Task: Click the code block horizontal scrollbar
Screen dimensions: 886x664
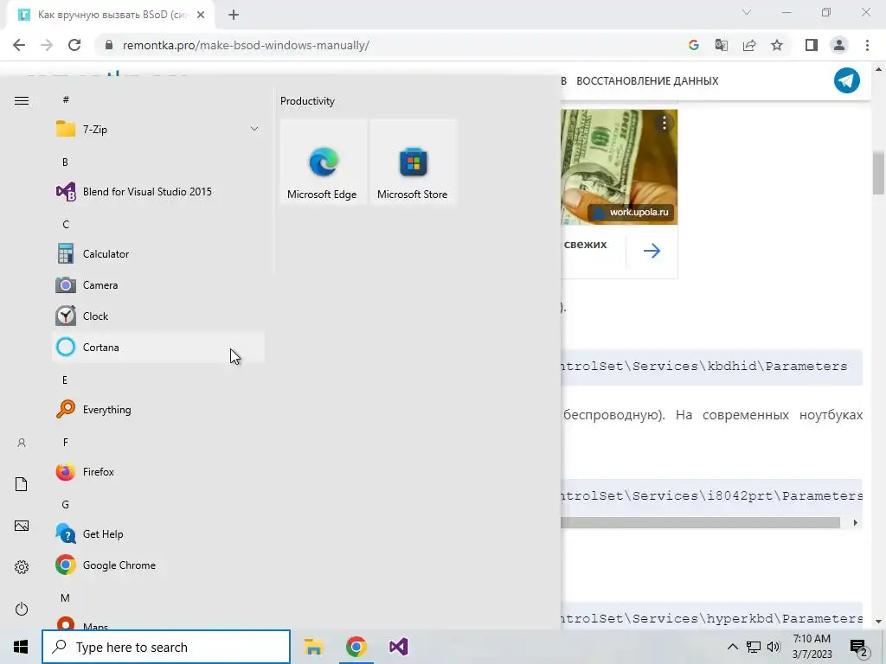Action: pyautogui.click(x=700, y=523)
